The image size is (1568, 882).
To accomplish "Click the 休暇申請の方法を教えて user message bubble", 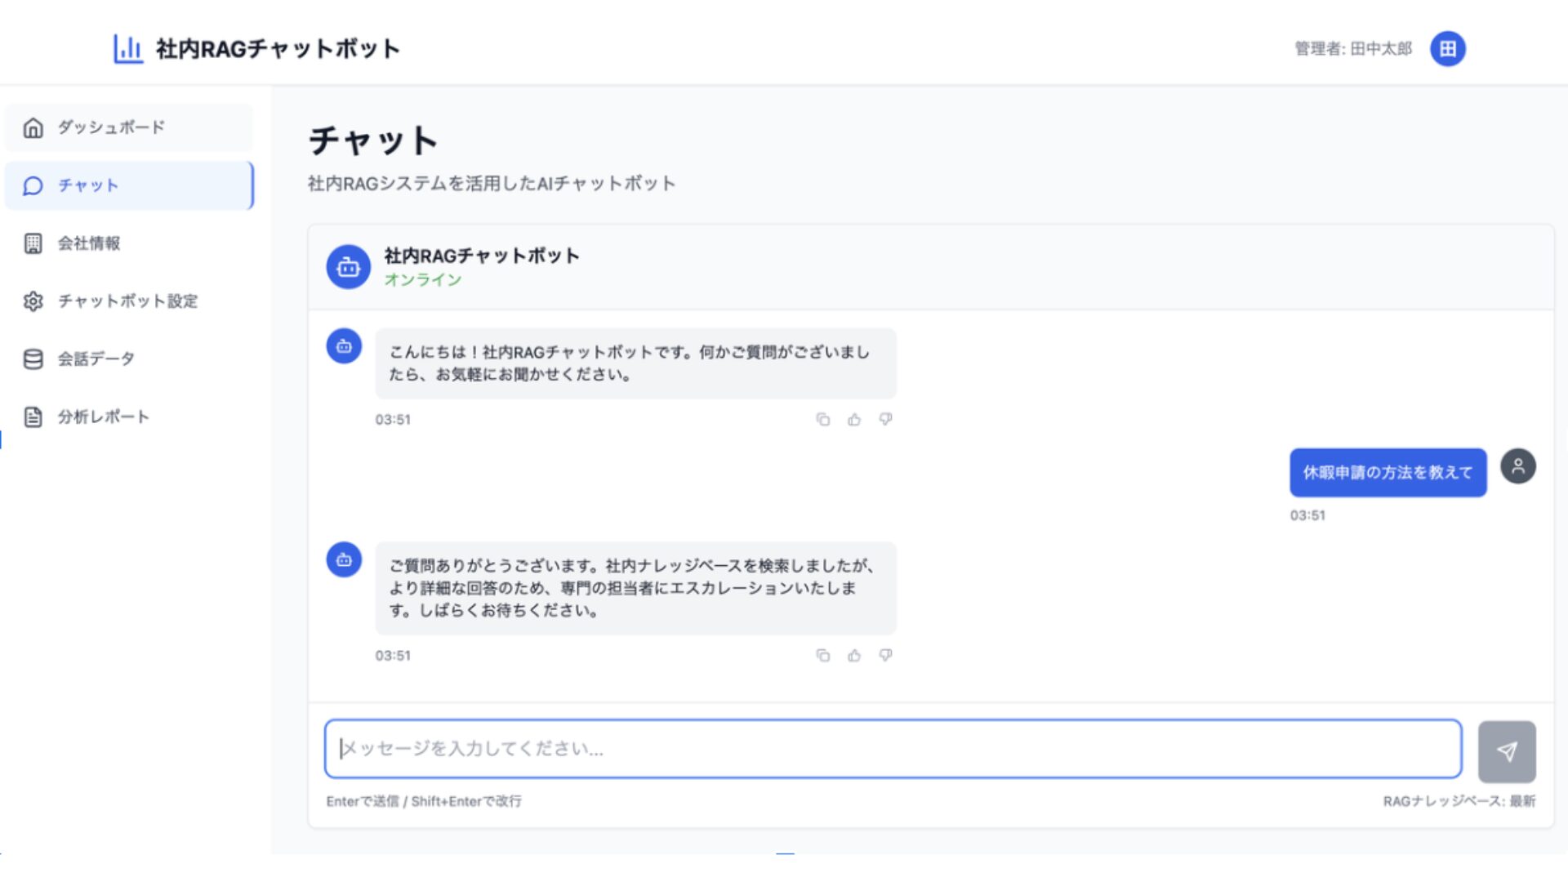I will 1388,472.
